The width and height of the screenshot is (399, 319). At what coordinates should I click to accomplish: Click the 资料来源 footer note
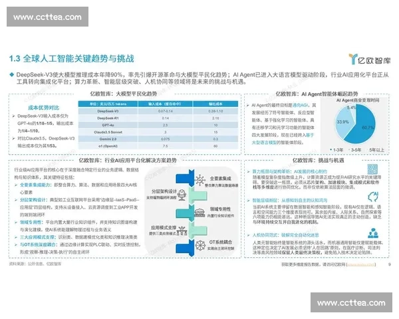(x=35, y=264)
